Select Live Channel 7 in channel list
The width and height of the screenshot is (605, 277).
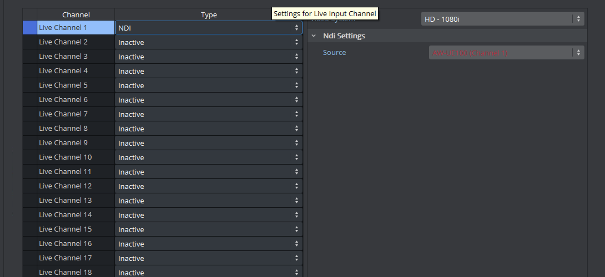[x=75, y=114]
